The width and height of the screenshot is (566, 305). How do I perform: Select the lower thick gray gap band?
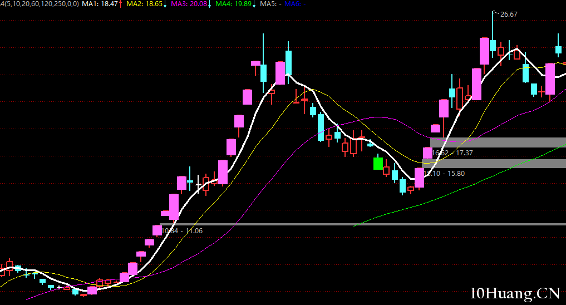[x=493, y=164]
